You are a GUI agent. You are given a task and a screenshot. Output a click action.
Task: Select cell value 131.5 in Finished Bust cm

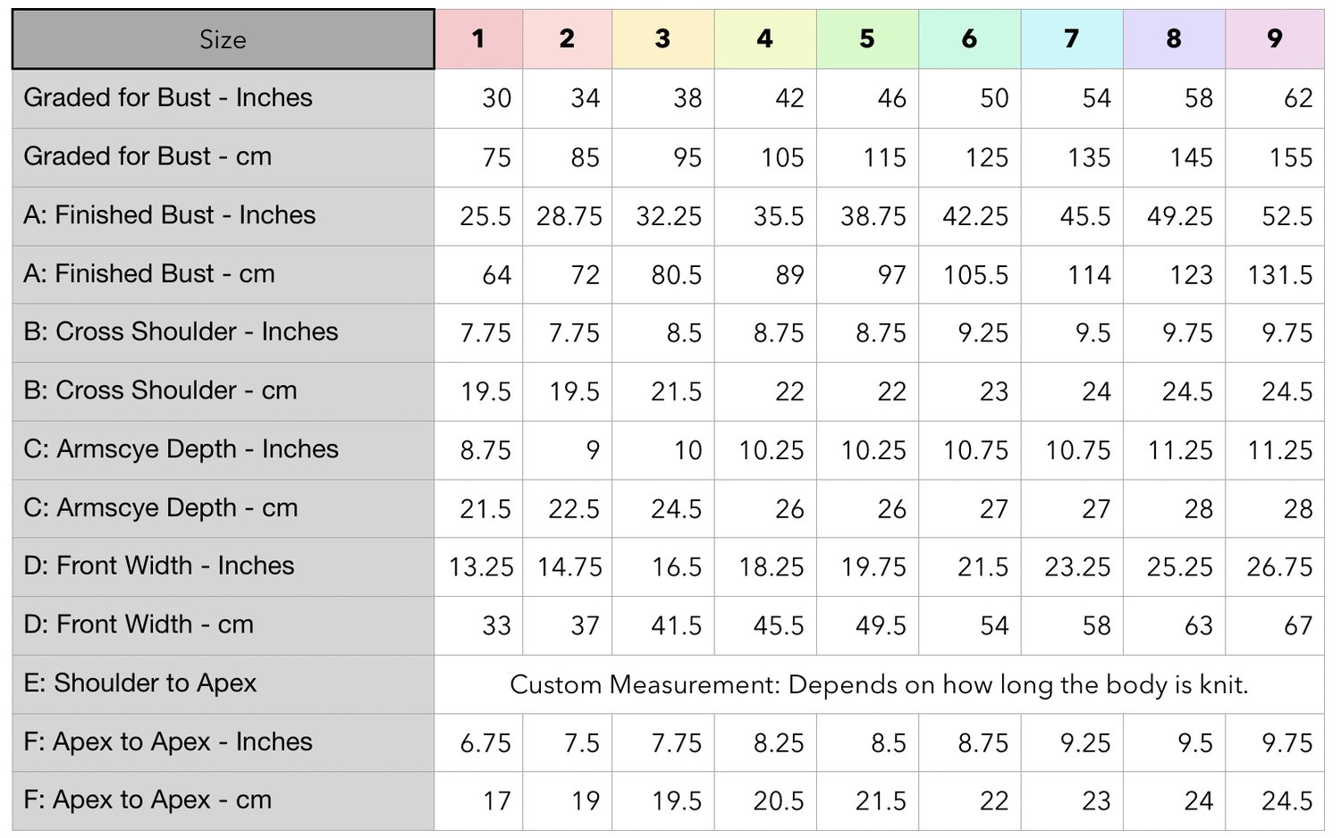(x=1280, y=275)
